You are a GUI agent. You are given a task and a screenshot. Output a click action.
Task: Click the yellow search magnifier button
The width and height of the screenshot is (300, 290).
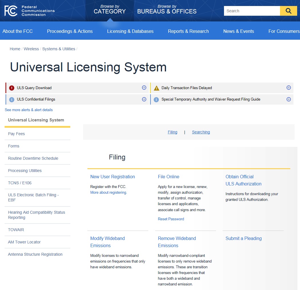pyautogui.click(x=288, y=11)
